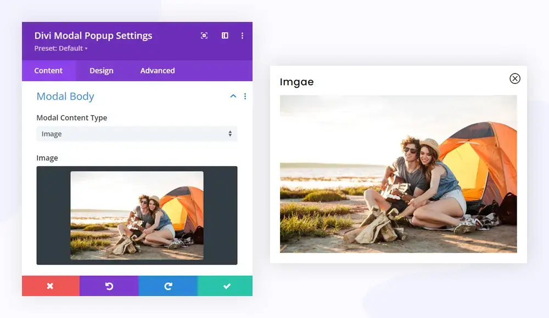Viewport: 549px width, 318px height.
Task: Open the Modal Body section options menu
Action: pyautogui.click(x=245, y=96)
